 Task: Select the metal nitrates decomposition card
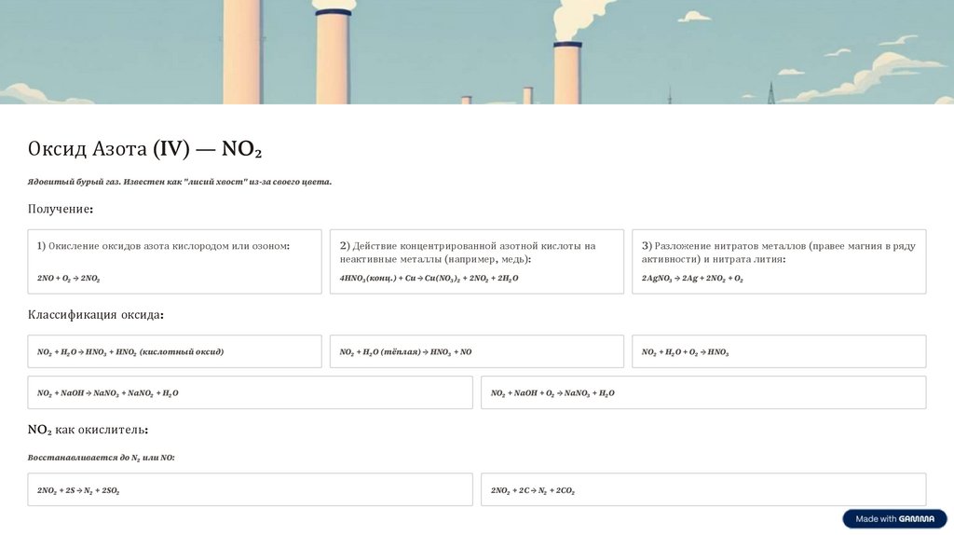[779, 261]
